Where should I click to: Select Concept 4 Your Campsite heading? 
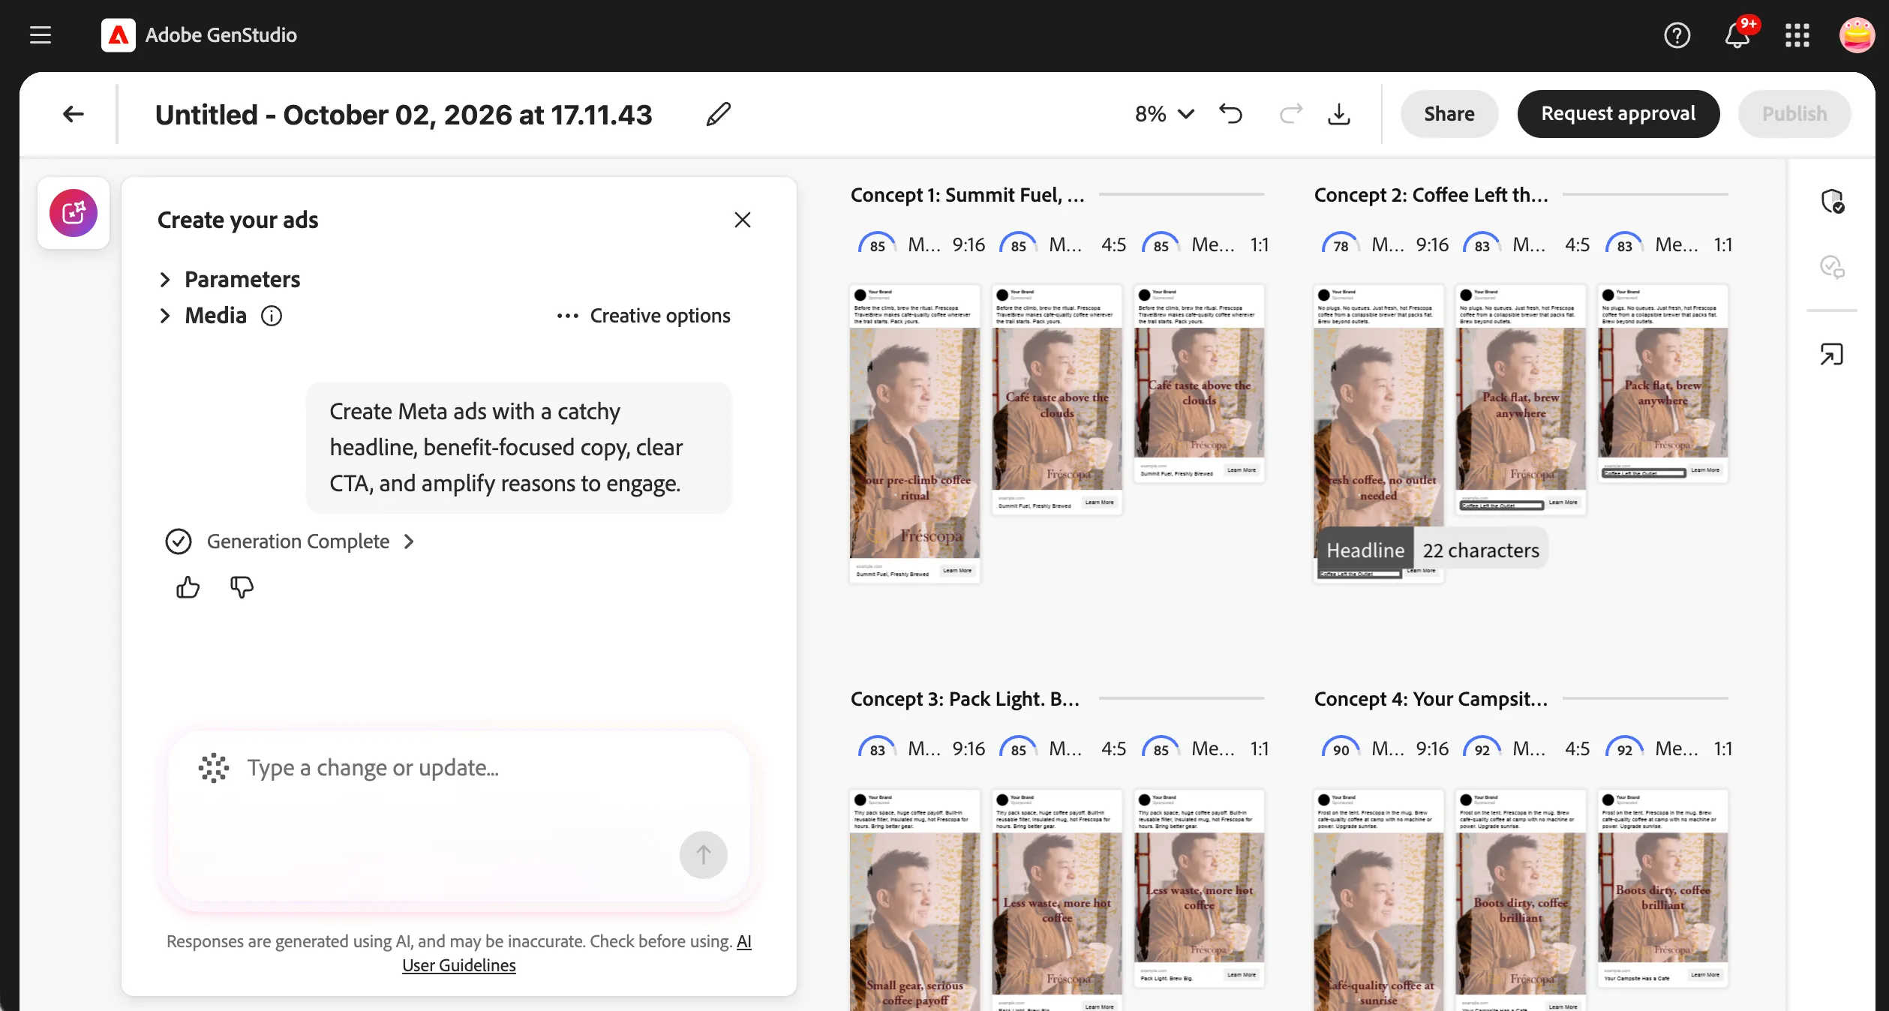tap(1431, 699)
